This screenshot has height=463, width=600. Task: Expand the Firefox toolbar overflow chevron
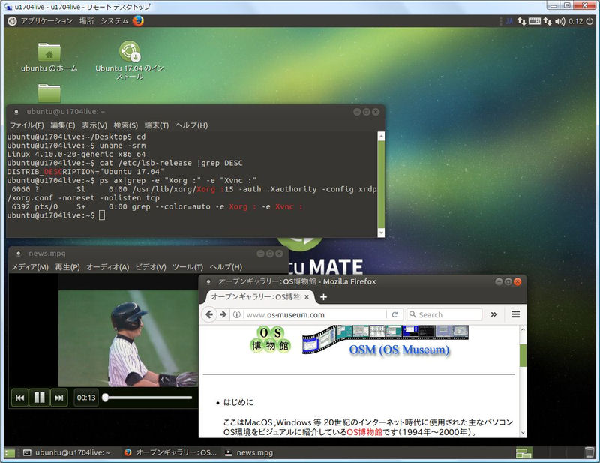pos(493,314)
